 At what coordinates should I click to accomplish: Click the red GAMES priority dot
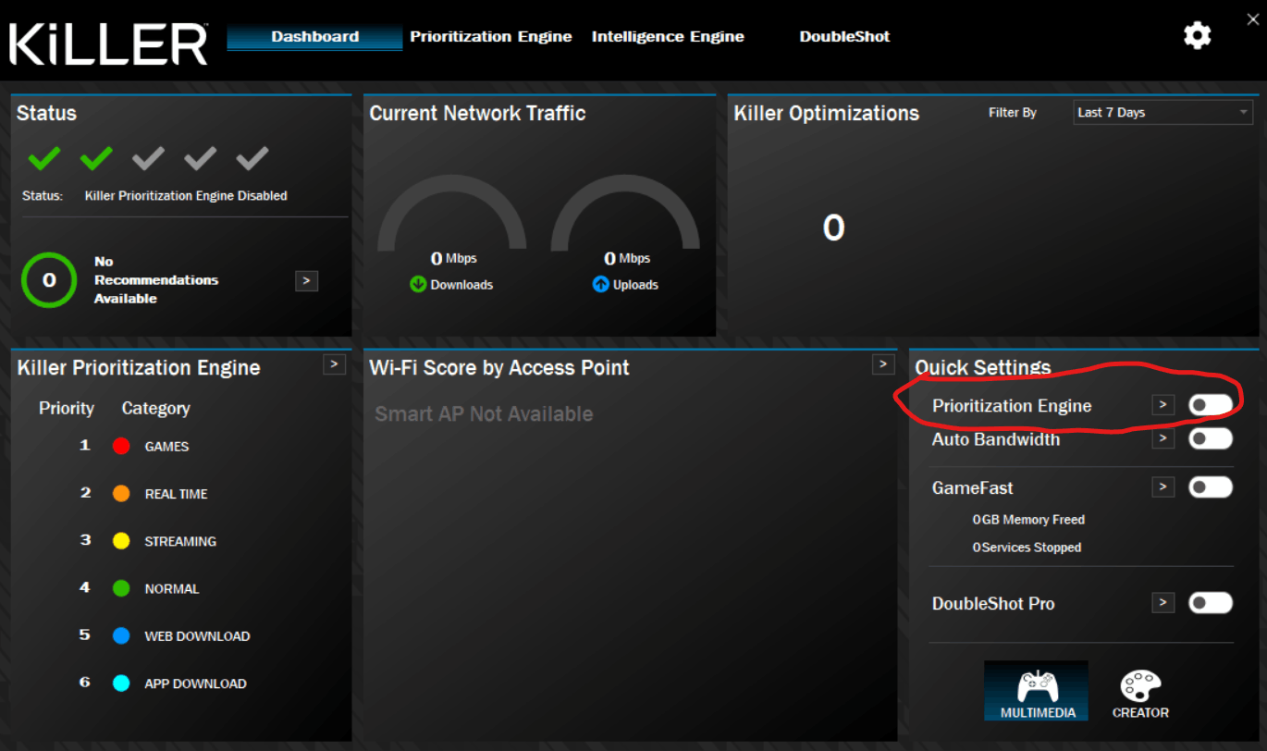pos(121,446)
